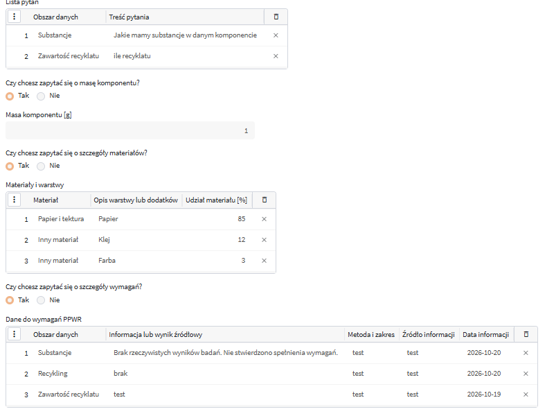This screenshot has width=554, height=416.
Task: Open the three-dot menu of Dane do wymagań PPWR table
Action: tap(14, 334)
